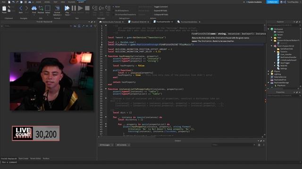Switch to the TEST ribbon tab
The image size is (302, 169).
56,2
